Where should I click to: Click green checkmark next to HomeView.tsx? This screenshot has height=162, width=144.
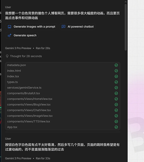116,99
